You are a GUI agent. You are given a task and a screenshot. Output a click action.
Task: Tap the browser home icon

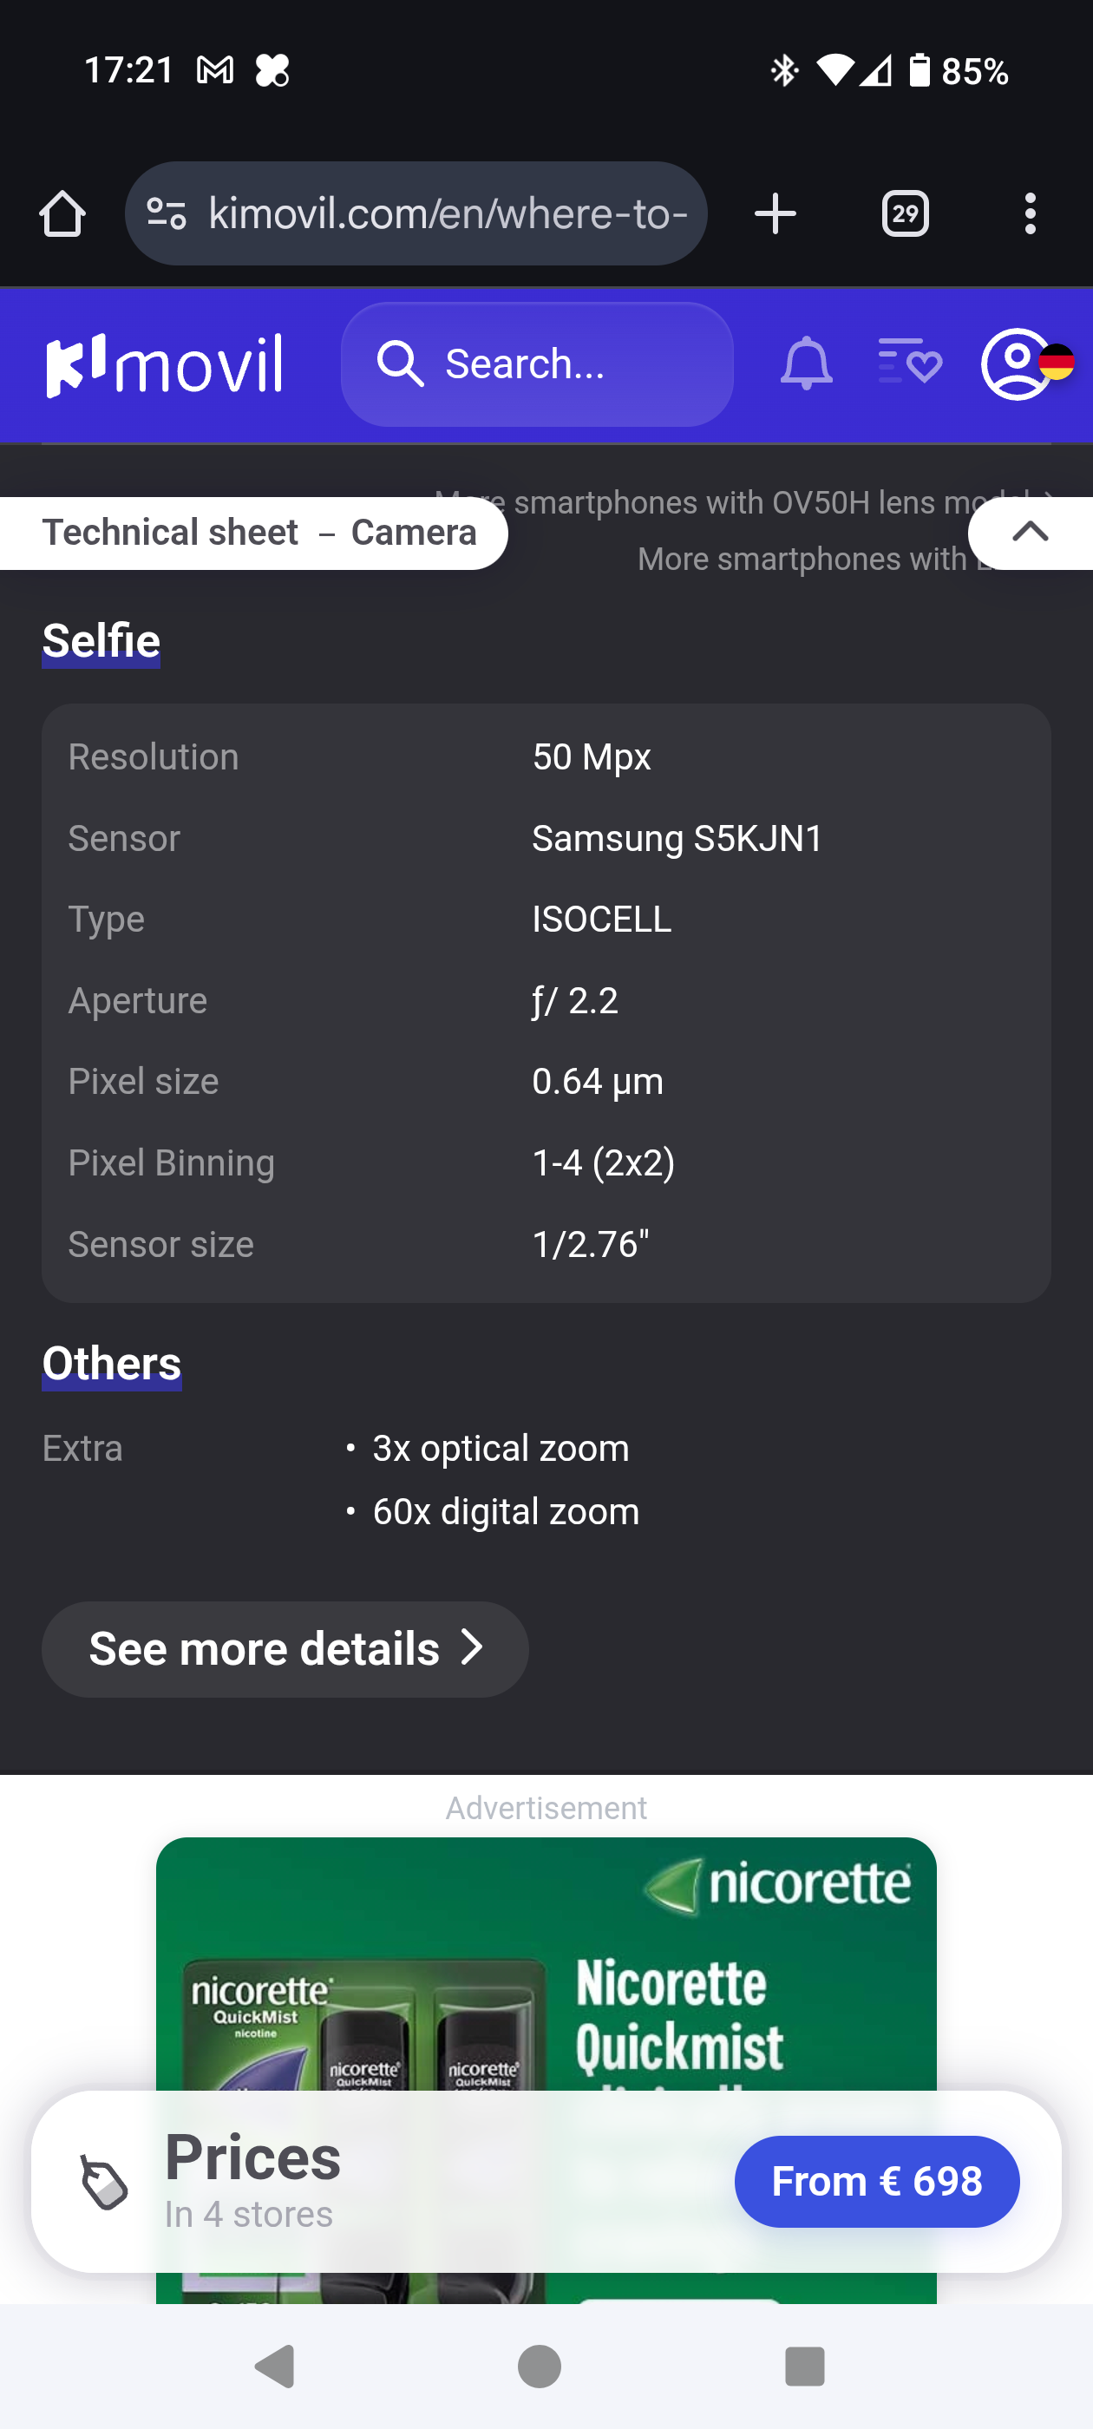(62, 214)
